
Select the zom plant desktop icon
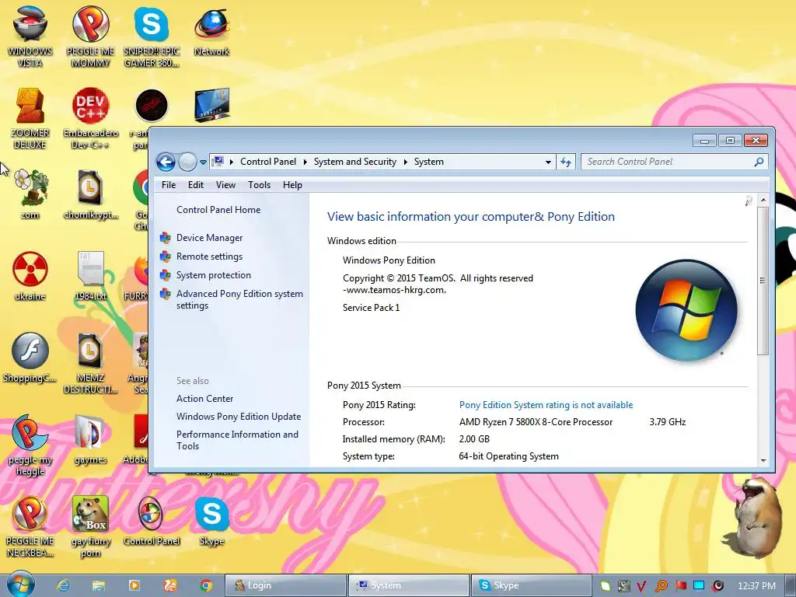tap(30, 194)
